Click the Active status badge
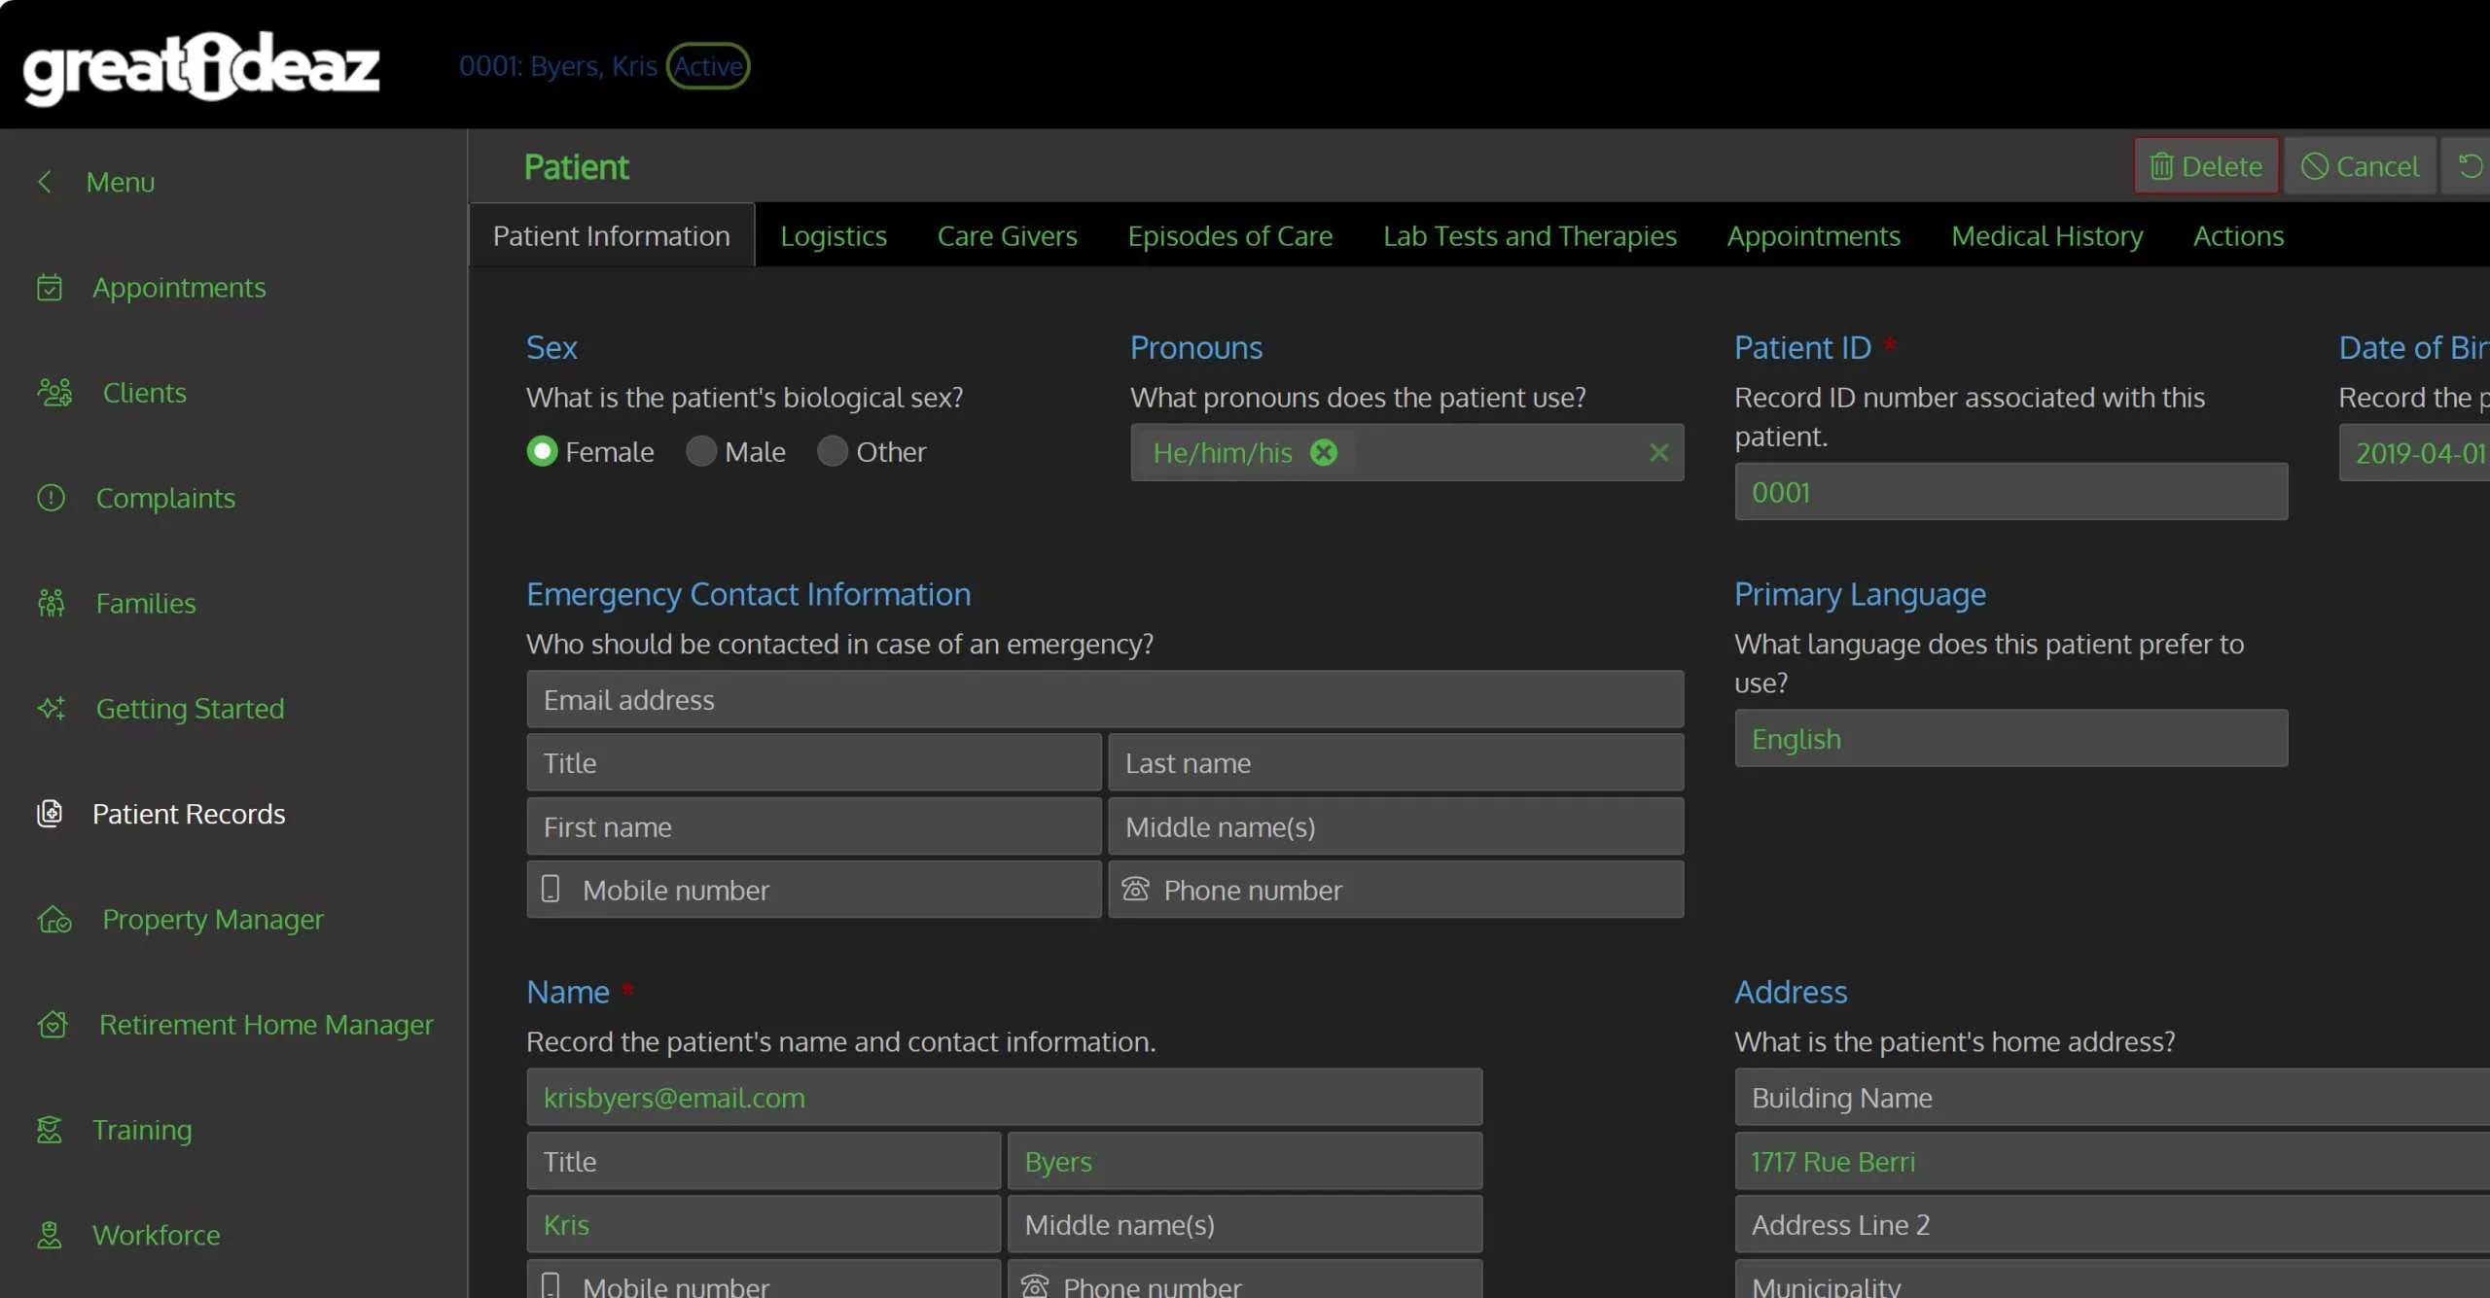Viewport: 2490px width, 1298px height. coord(708,66)
